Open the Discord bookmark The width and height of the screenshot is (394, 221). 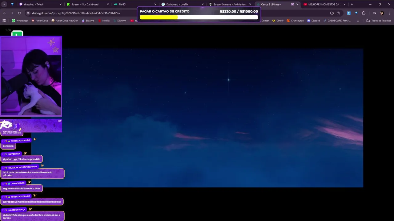pyautogui.click(x=313, y=21)
